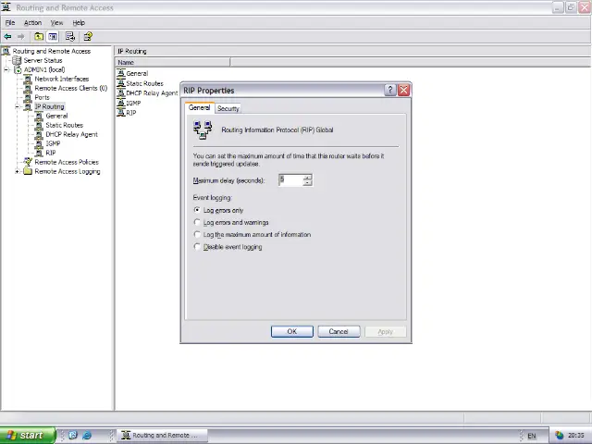Click the Internet Explorer quick launch icon
This screenshot has height=444, width=592.
(x=87, y=435)
